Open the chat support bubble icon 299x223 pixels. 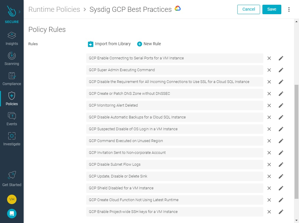[x=12, y=214]
